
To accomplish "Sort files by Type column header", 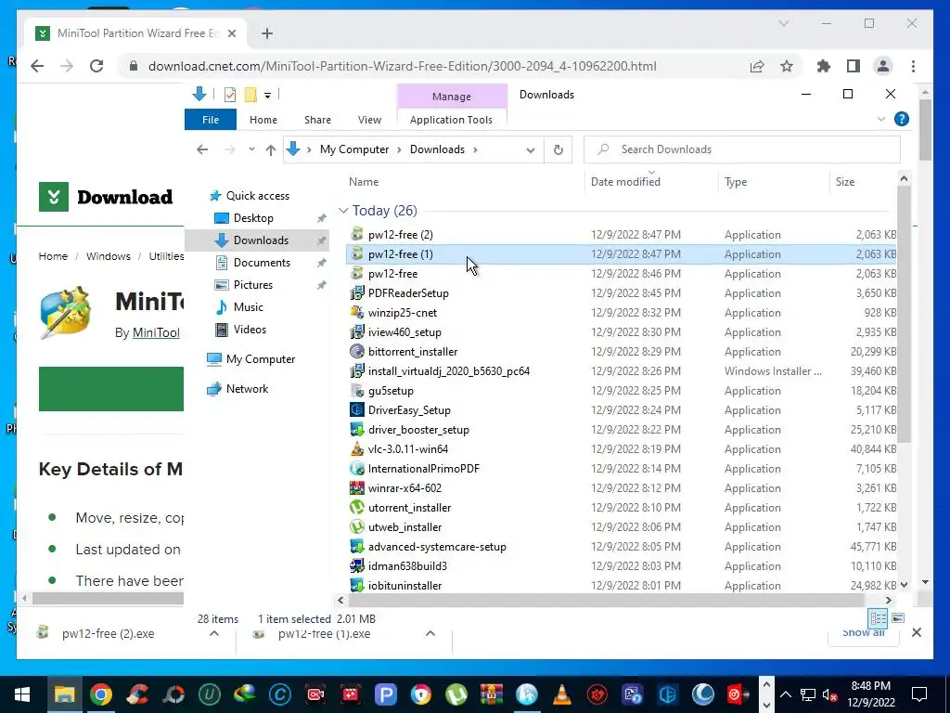I will [x=736, y=182].
